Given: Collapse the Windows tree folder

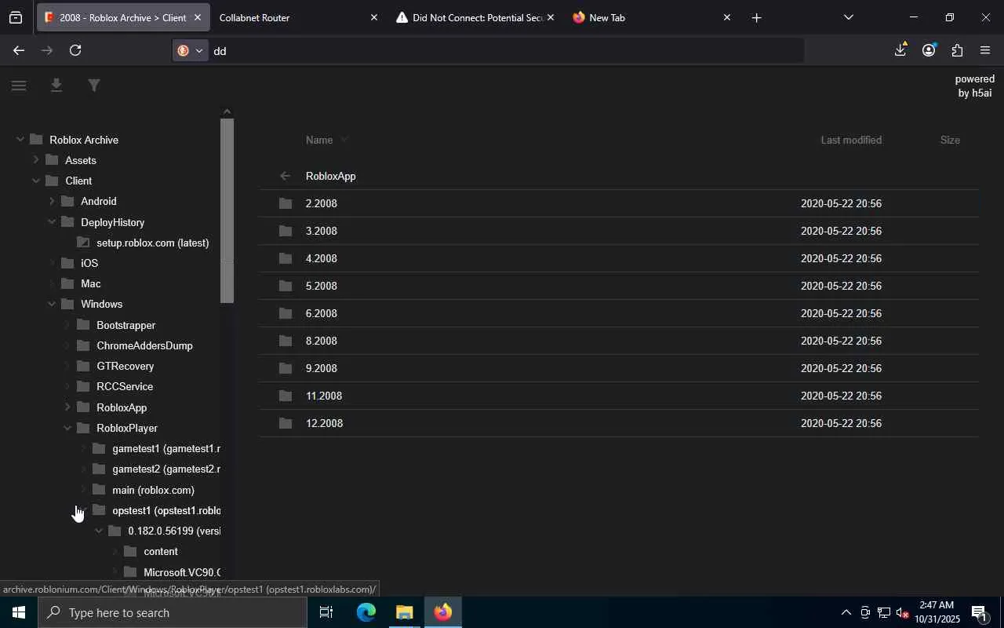Looking at the screenshot, I should [x=52, y=304].
